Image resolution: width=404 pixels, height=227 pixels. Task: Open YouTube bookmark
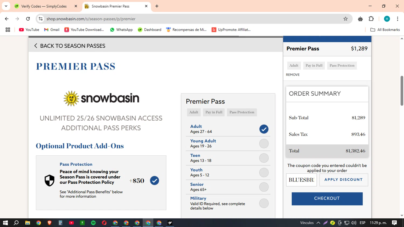(29, 30)
